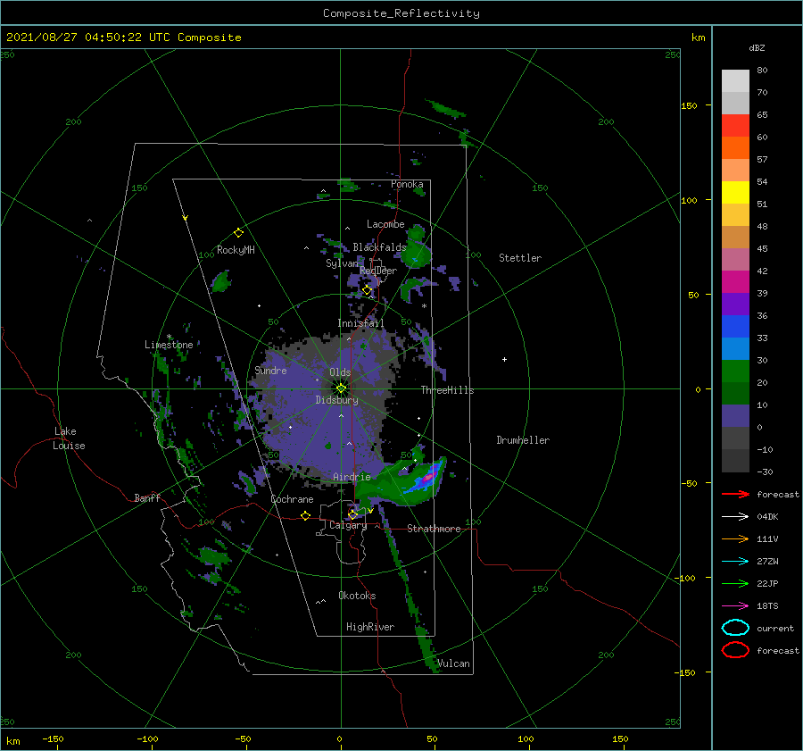
Task: Click the radar-center diamond between Olds and Didsbury
Action: (341, 388)
